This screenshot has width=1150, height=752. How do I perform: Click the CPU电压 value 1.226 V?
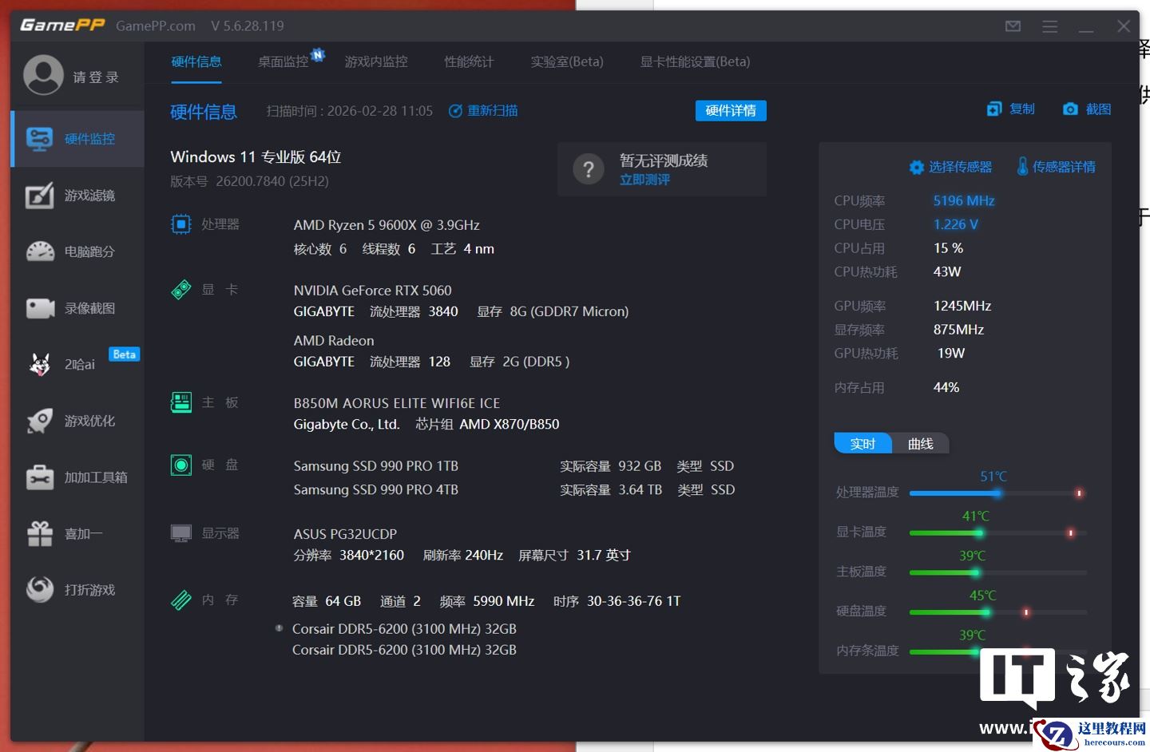point(956,224)
